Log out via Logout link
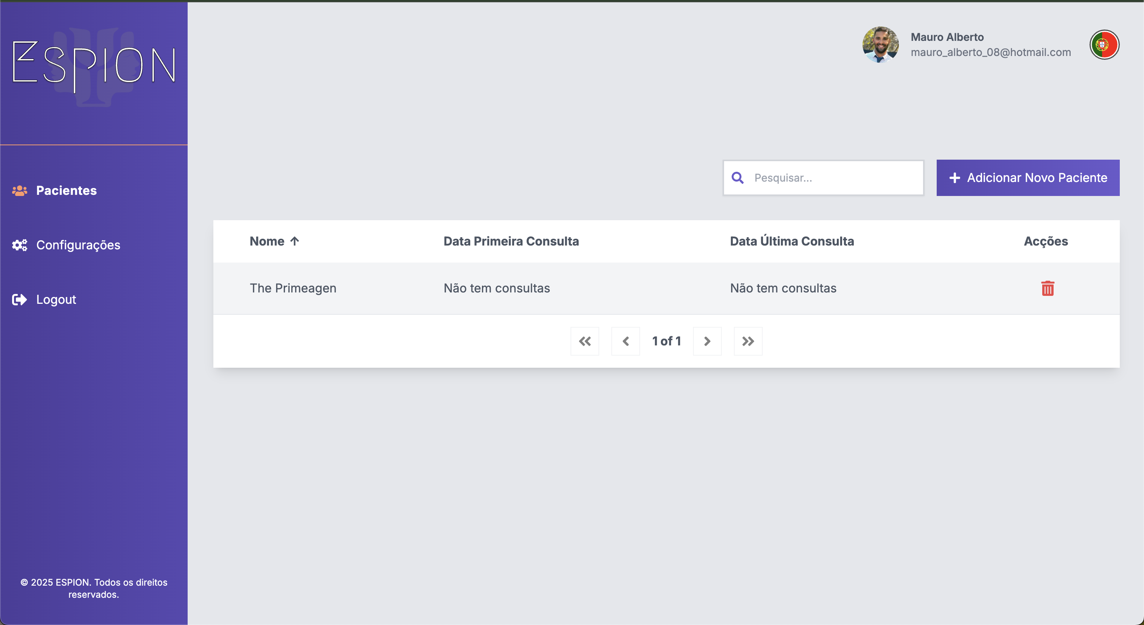The width and height of the screenshot is (1144, 625). click(x=56, y=300)
